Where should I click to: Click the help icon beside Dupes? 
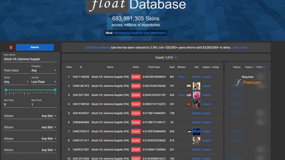pyautogui.click(x=253, y=67)
